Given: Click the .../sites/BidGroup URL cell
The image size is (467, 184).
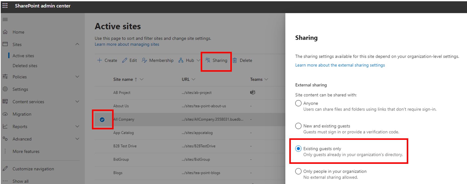Looking at the screenshot, I should 196,160.
